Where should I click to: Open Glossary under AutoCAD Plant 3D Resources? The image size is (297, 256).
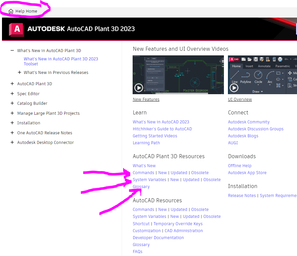pos(141,187)
